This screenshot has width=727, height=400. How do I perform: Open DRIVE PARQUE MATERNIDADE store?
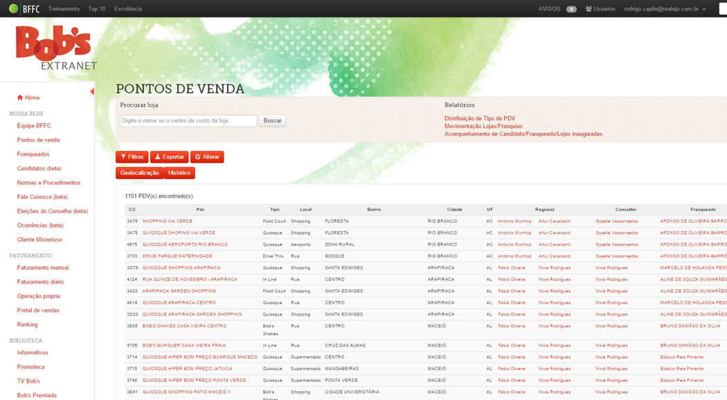coord(177,256)
